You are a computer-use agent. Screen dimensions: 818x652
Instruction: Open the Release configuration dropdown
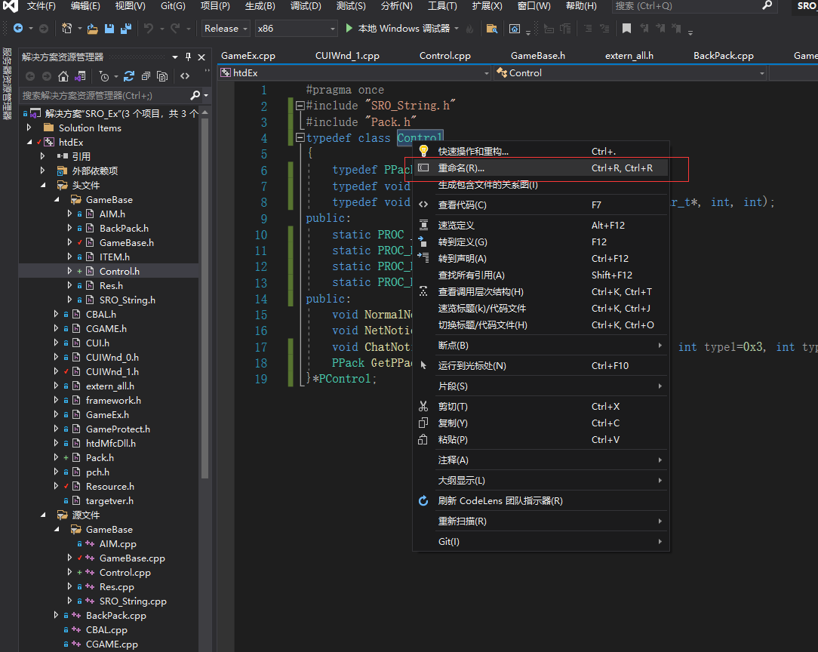[x=226, y=29]
